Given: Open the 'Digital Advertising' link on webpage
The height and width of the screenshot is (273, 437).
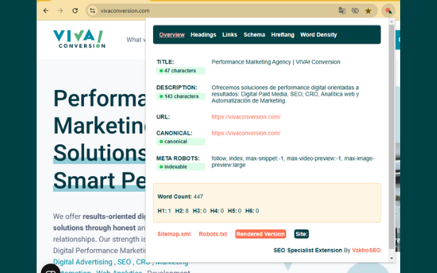Looking at the screenshot, I should 83,262.
